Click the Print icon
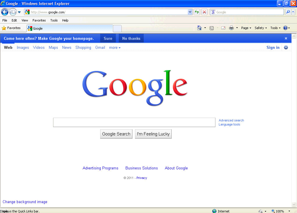This screenshot has height=213, width=297. (232, 28)
